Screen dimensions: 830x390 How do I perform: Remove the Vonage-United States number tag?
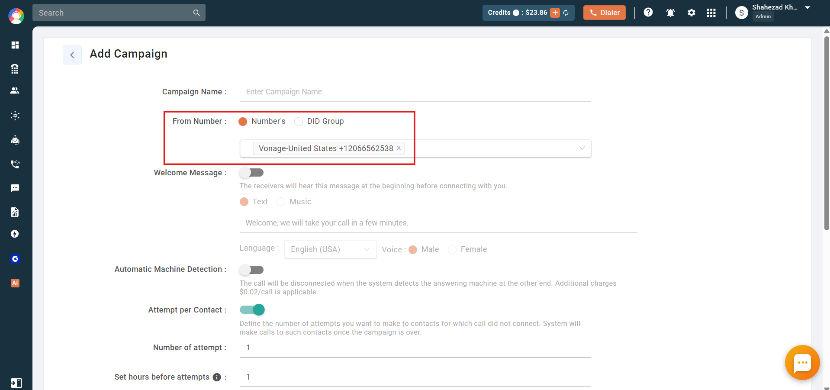coord(399,148)
